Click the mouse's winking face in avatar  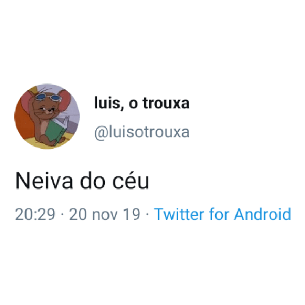tap(47, 110)
